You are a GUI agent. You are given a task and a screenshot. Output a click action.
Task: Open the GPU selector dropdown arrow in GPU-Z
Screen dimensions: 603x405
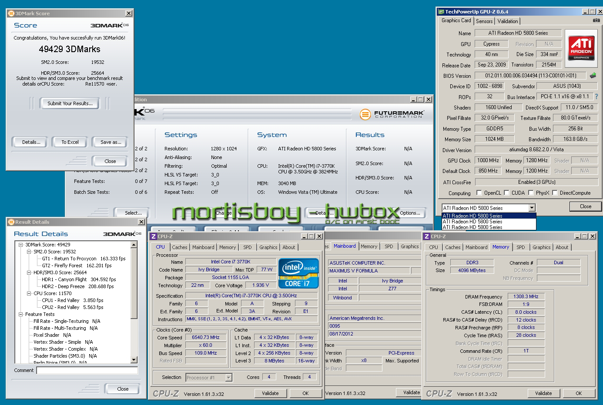(532, 208)
